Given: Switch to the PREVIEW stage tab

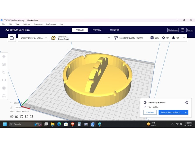Looking at the screenshot, I should (x=97, y=30).
